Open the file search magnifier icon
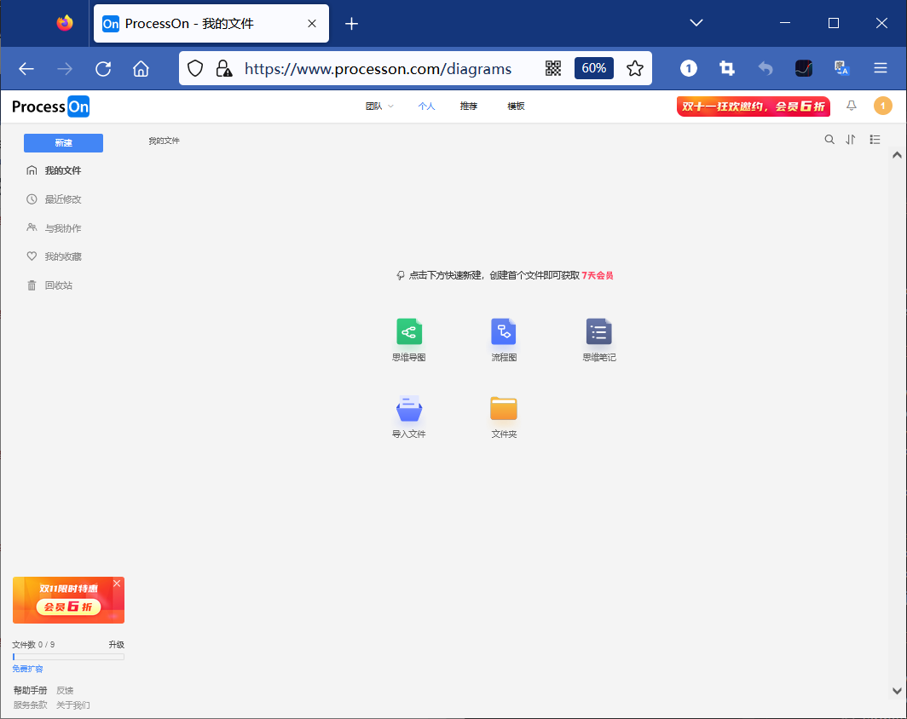The width and height of the screenshot is (907, 719). point(829,140)
